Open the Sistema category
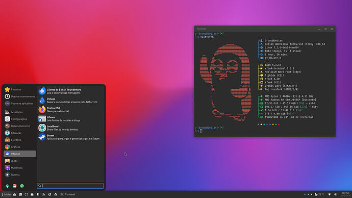 (x=19, y=175)
